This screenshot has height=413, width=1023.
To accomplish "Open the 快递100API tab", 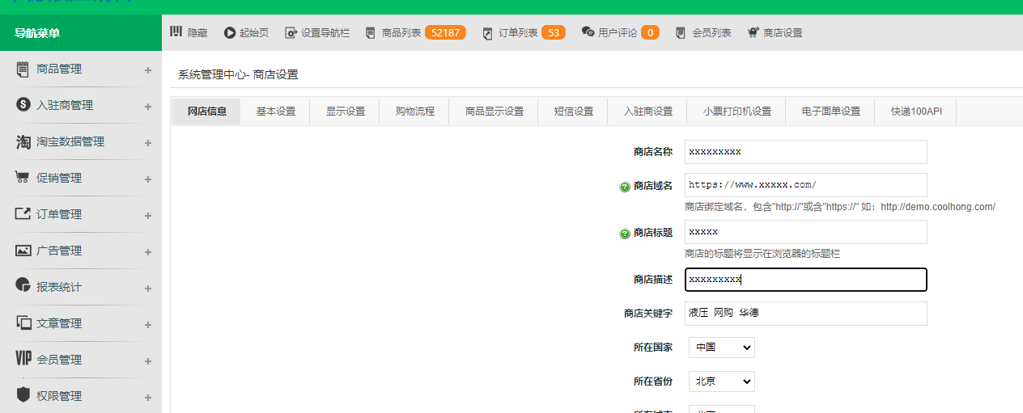I will click(x=916, y=112).
